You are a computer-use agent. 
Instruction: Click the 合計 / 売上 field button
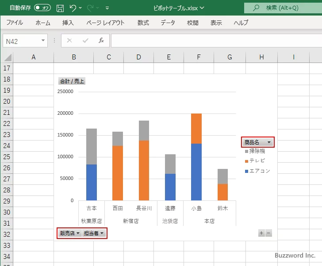point(72,81)
